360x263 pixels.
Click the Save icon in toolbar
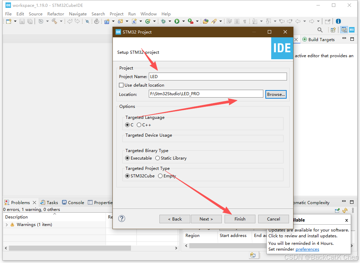[22, 21]
